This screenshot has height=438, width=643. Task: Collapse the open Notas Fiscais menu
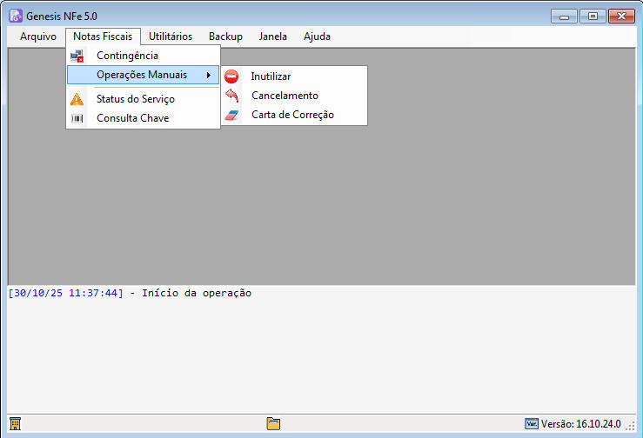[103, 36]
